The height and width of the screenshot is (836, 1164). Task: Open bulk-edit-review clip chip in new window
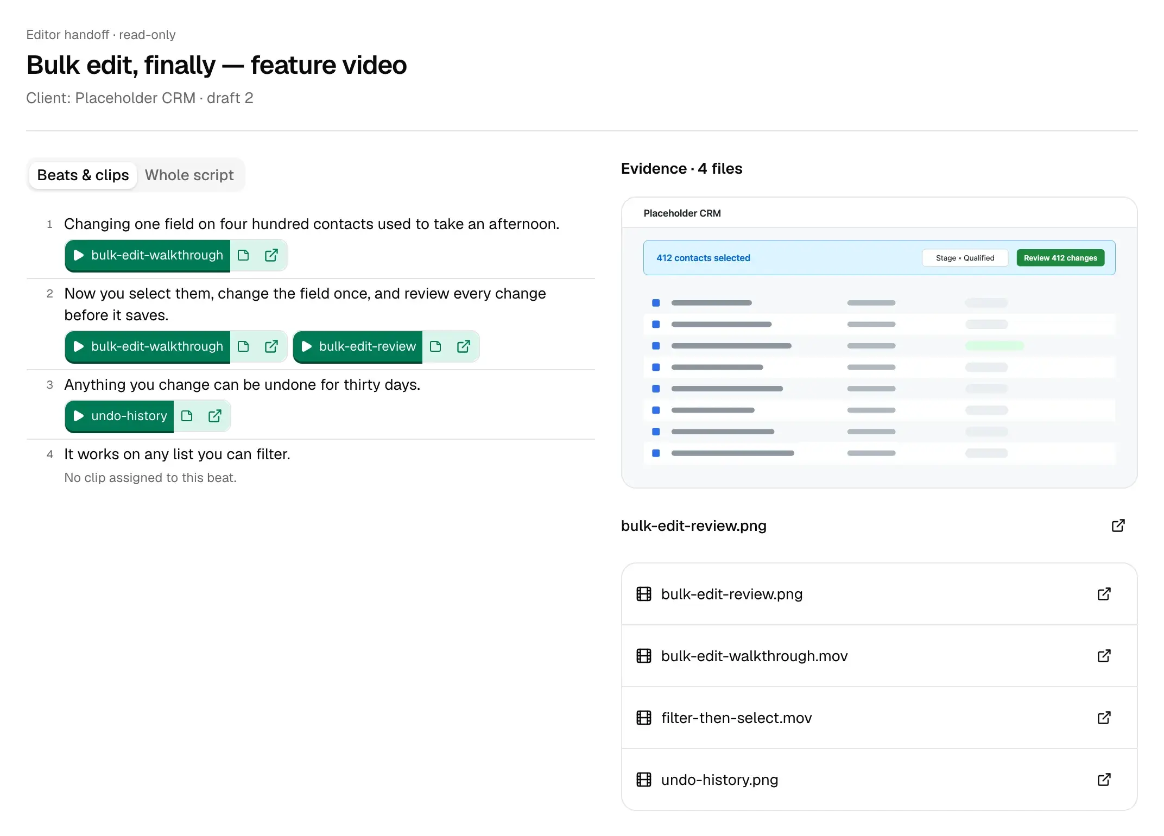[x=463, y=346]
